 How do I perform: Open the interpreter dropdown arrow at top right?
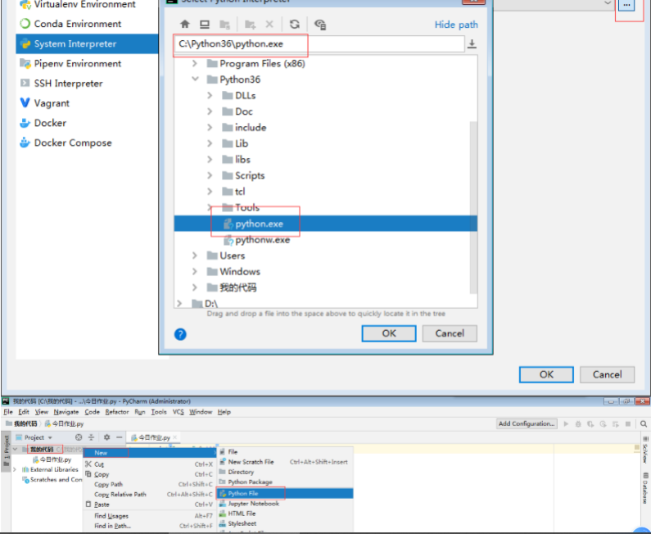608,3
